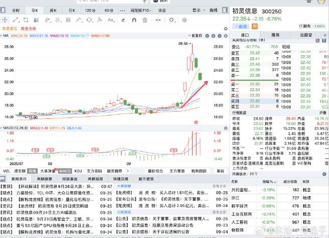Click the 诊股 button
This screenshot has width=329, height=238.
point(162,10)
